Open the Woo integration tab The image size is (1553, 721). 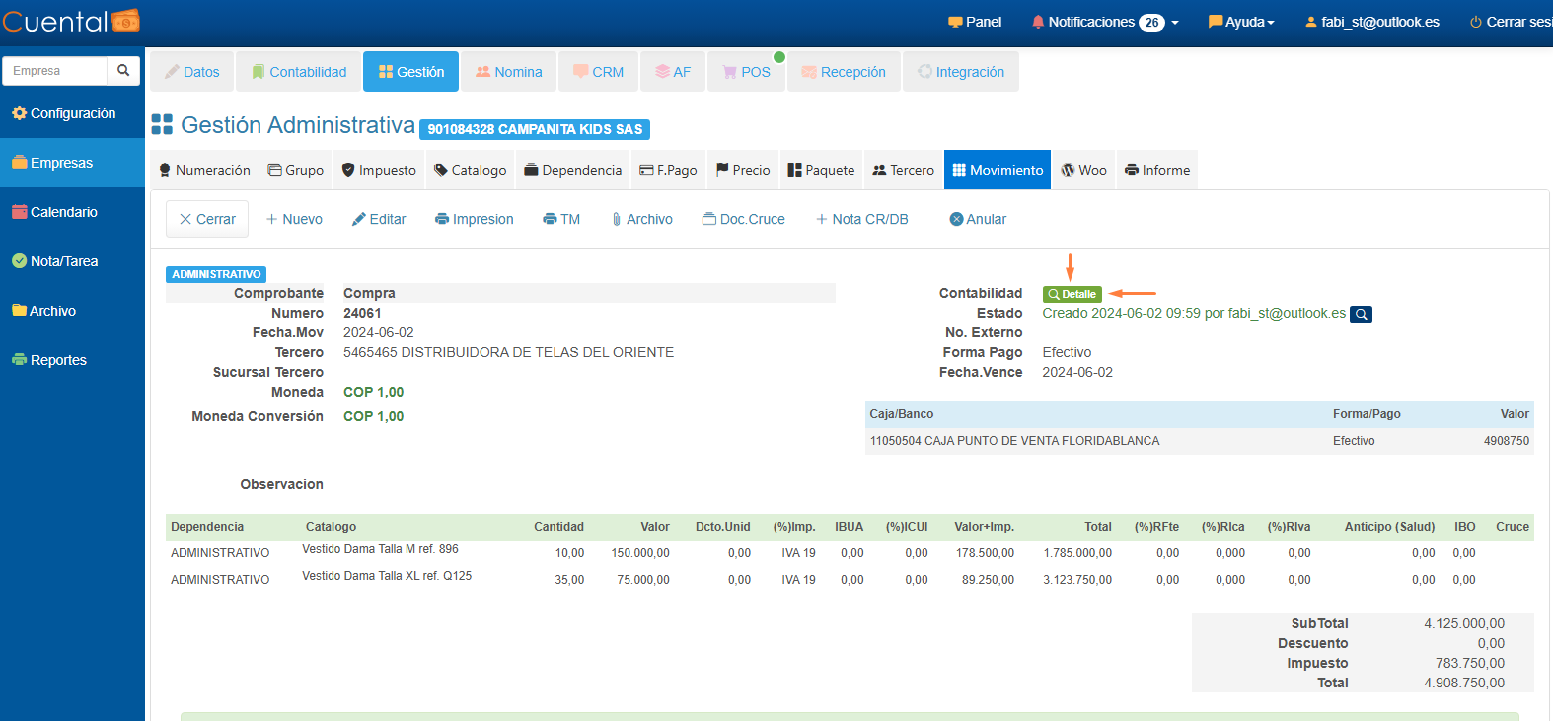[1083, 170]
